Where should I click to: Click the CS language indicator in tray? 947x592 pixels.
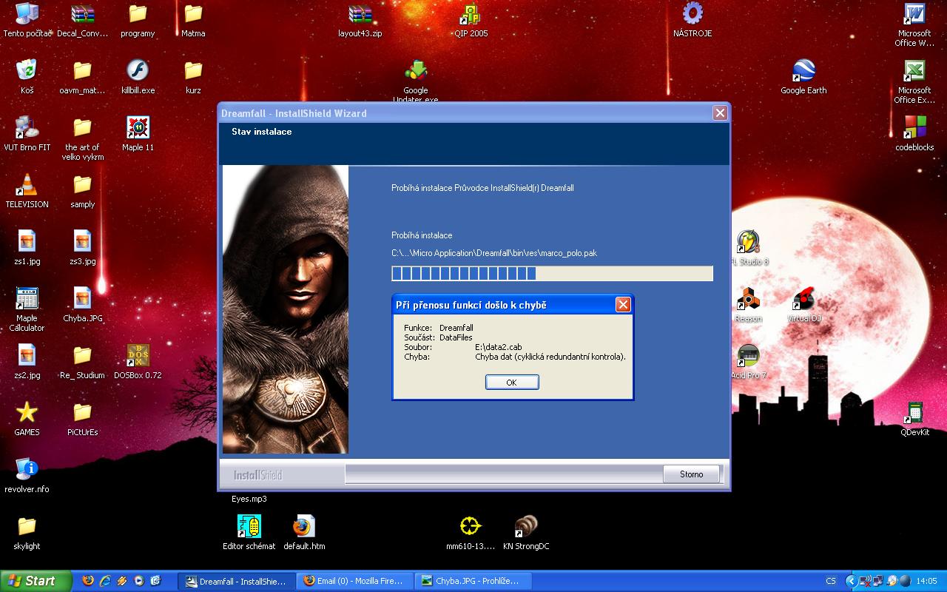pos(831,582)
